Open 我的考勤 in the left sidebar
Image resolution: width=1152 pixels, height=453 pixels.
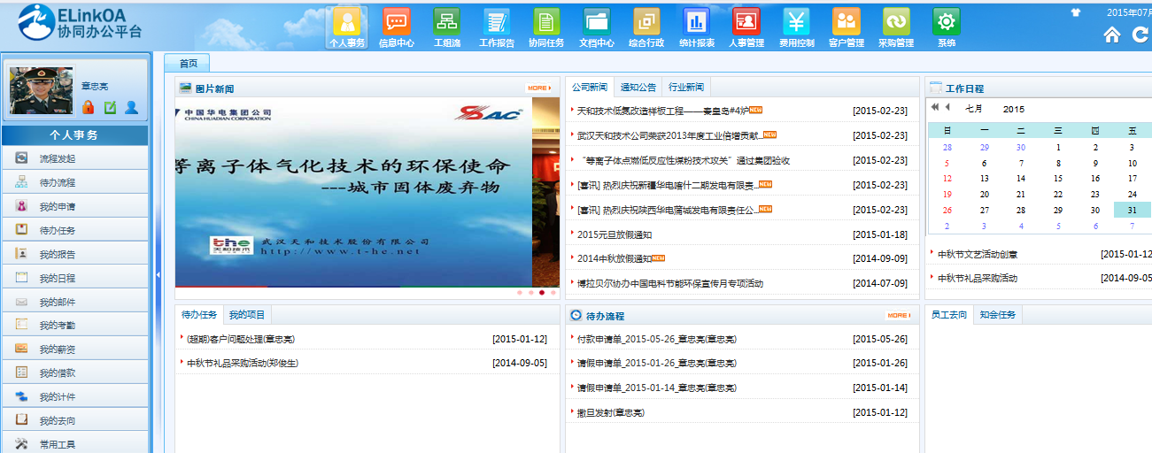pyautogui.click(x=57, y=326)
